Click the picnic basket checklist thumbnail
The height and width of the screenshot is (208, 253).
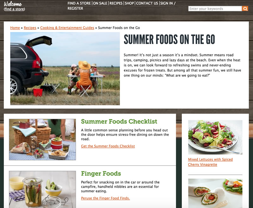tap(42, 140)
